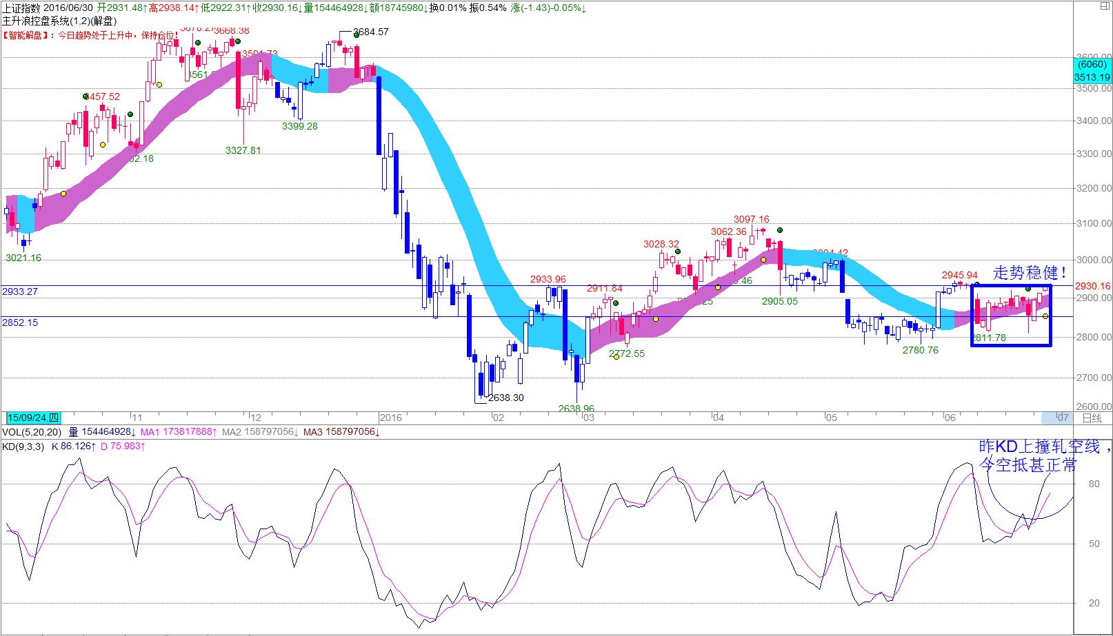The image size is (1113, 636).
Task: Click the KD axis 80 level label
Action: pos(1094,484)
